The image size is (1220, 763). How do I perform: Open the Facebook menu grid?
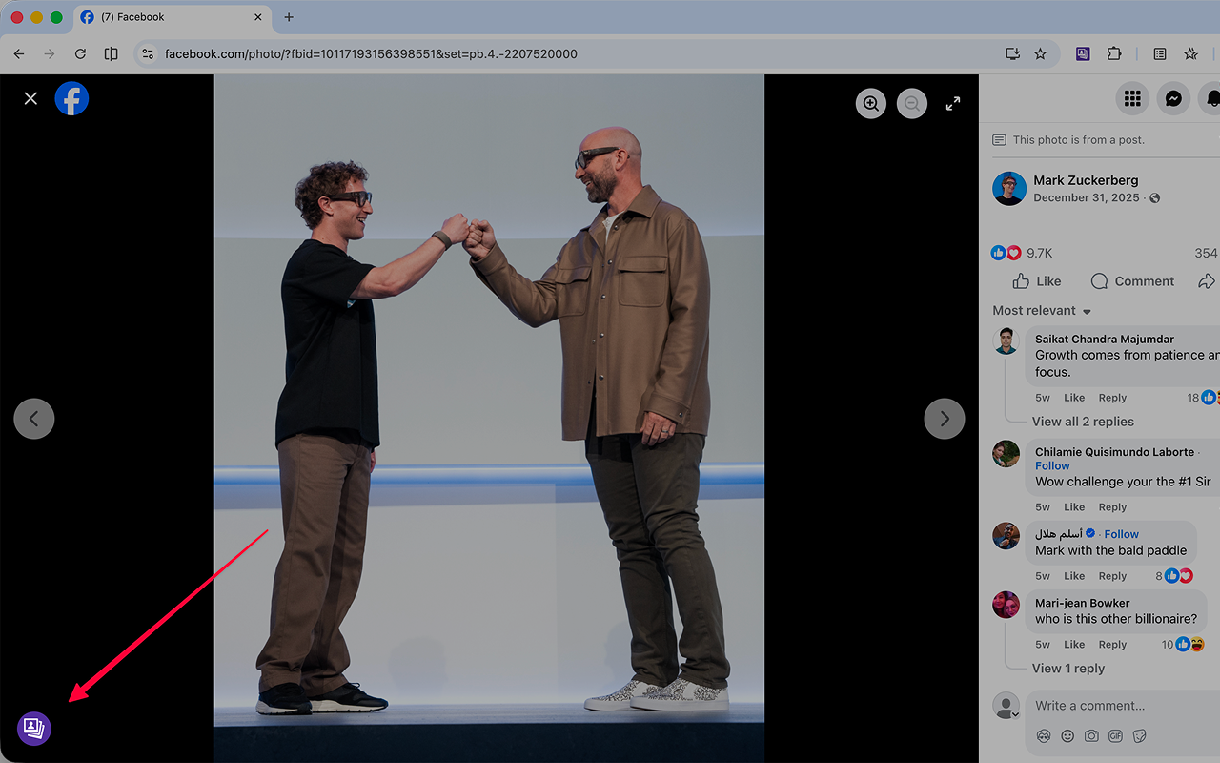click(1132, 98)
